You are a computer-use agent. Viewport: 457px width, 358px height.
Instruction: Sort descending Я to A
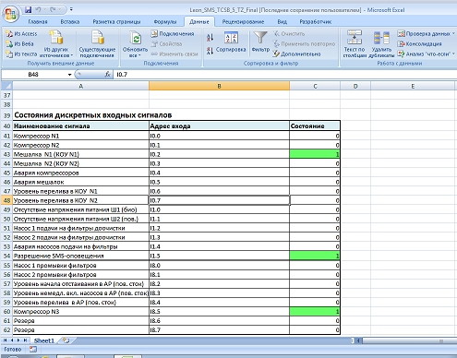click(210, 51)
